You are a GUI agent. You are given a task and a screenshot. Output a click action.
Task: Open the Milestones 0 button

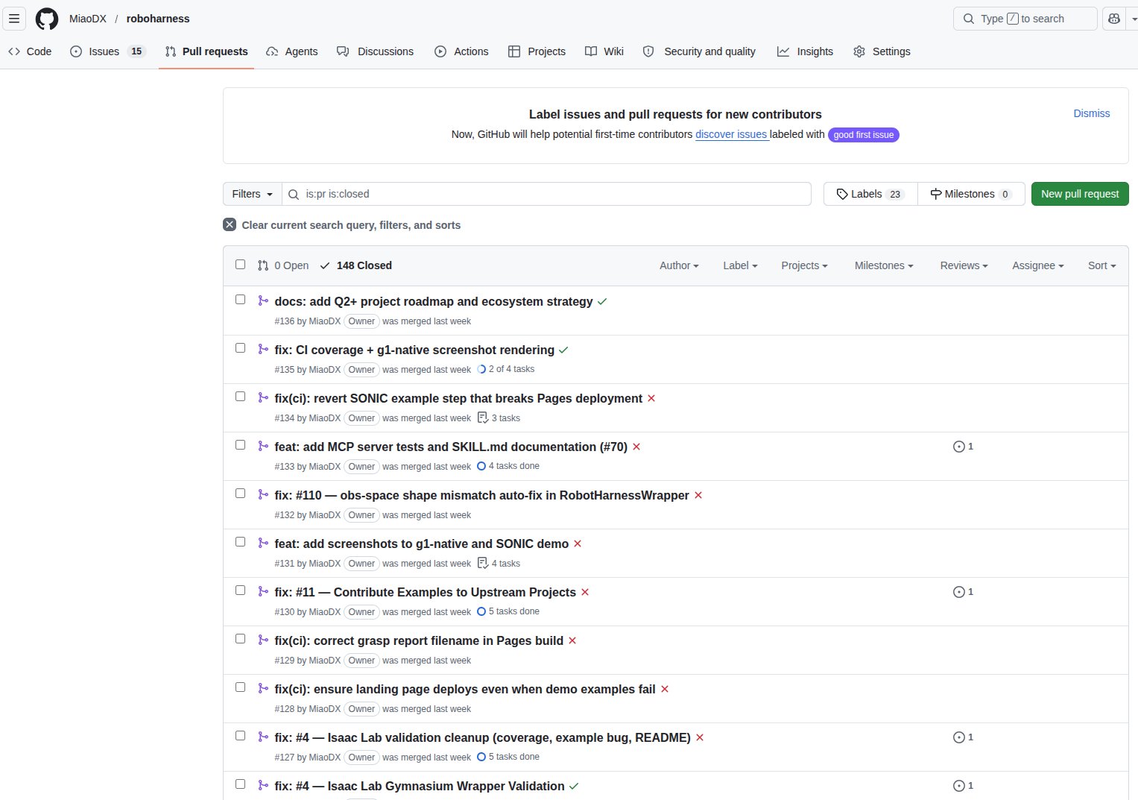click(971, 194)
